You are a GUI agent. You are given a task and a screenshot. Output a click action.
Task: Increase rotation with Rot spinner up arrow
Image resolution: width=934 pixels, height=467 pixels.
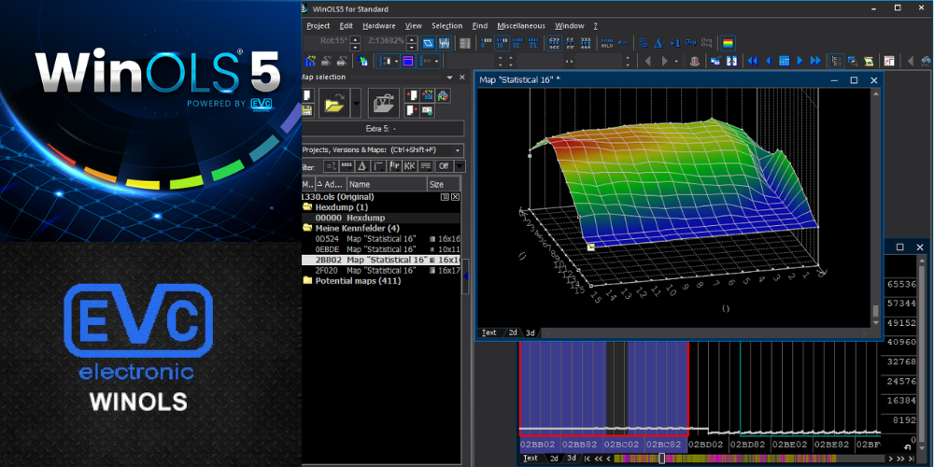click(x=355, y=40)
